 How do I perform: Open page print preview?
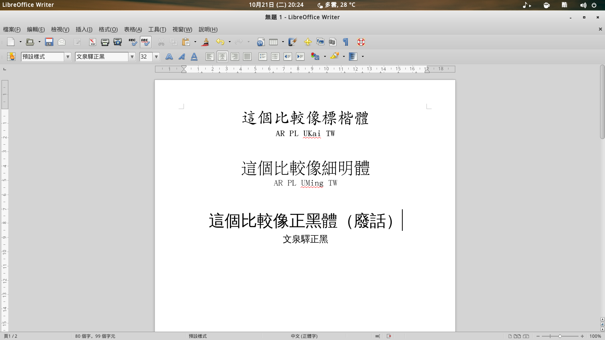click(x=118, y=42)
